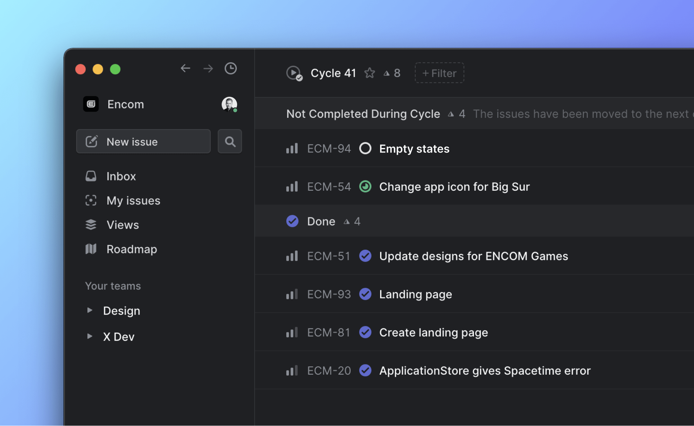
Task: Open the Inbox in the sidebar
Action: click(x=121, y=176)
